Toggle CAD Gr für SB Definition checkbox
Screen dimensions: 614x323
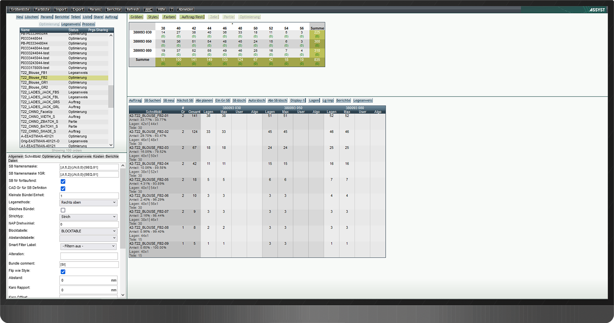click(63, 189)
